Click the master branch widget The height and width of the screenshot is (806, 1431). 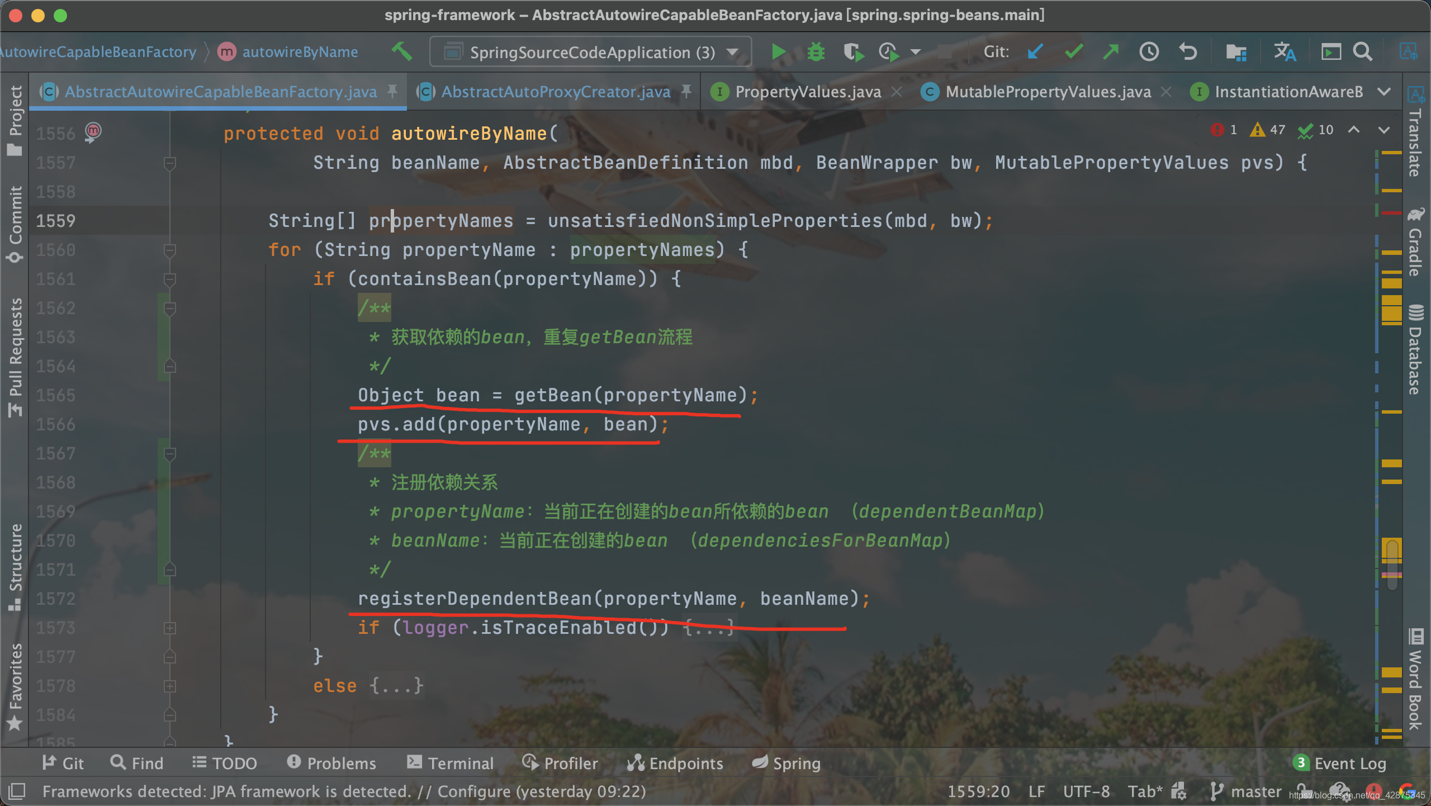tap(1246, 791)
